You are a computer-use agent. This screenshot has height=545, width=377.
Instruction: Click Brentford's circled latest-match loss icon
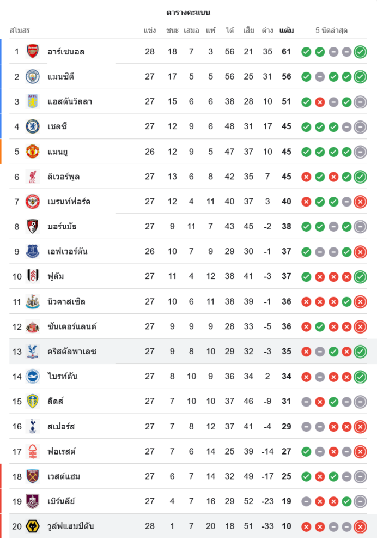pyautogui.click(x=360, y=202)
